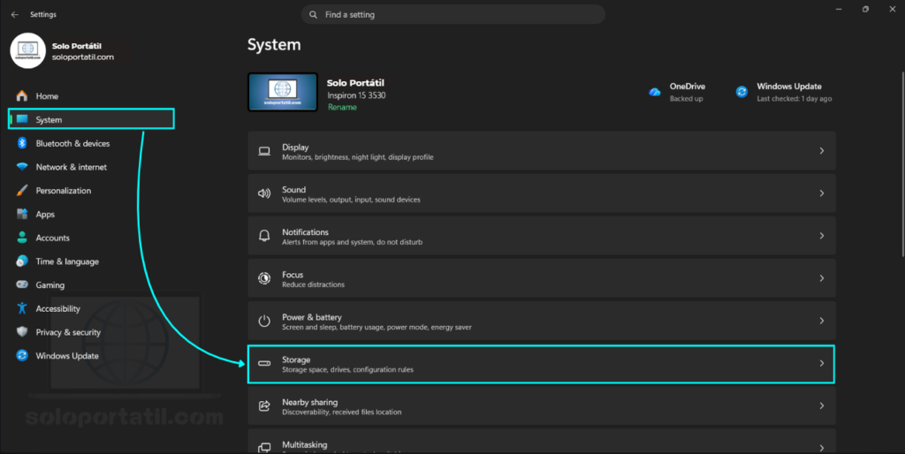Minimize the Settings window

coord(839,9)
